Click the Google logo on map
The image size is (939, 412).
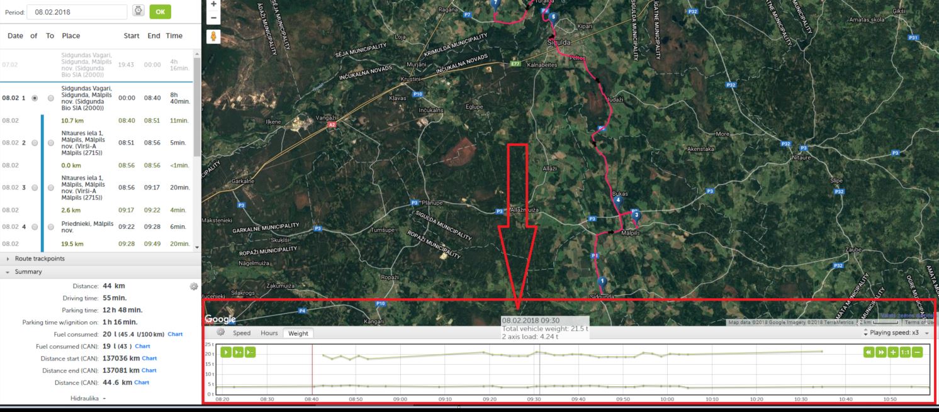220,320
